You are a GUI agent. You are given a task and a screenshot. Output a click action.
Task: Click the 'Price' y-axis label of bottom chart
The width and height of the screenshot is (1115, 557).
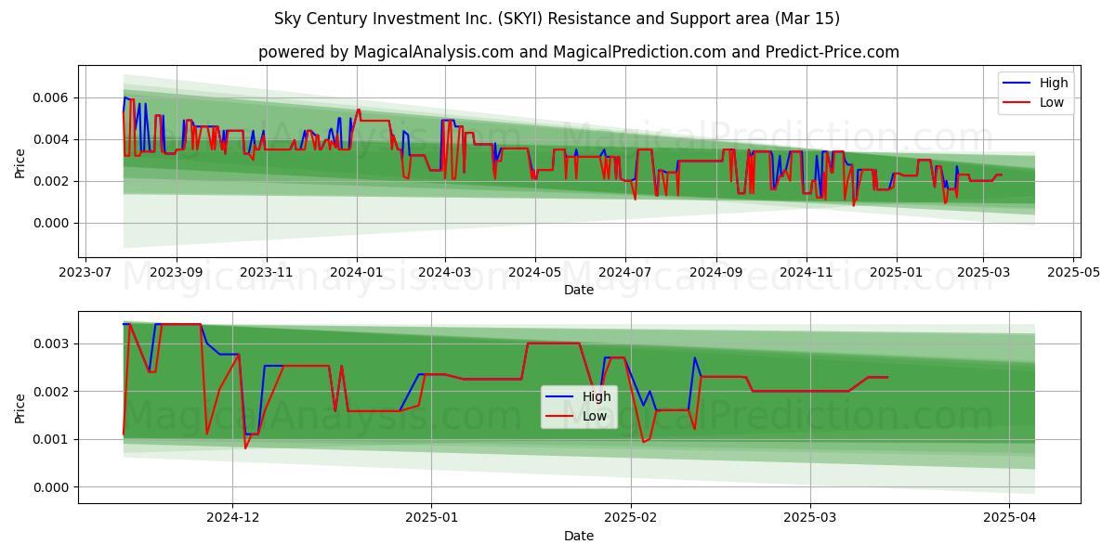pos(20,408)
